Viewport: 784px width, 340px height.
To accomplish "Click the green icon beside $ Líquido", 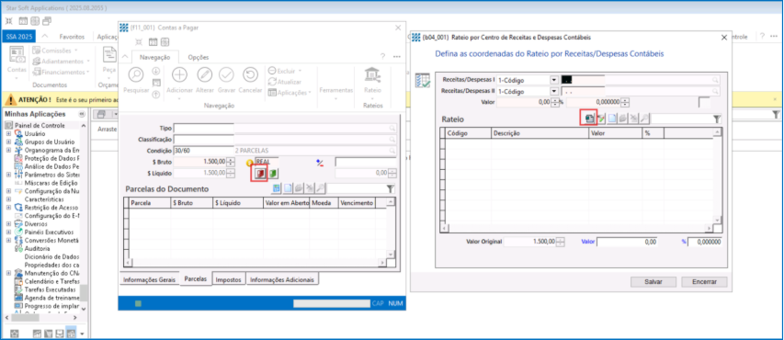I will click(x=273, y=173).
